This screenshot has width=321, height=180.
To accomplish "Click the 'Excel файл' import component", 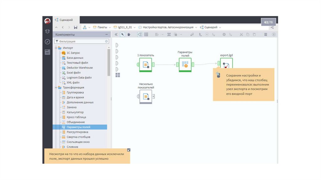I will point(74,73).
